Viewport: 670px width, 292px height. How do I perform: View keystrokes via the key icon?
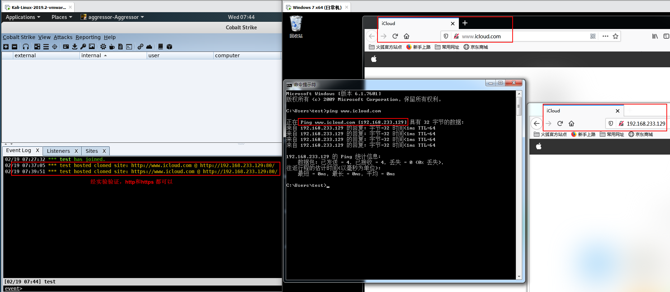[x=83, y=47]
